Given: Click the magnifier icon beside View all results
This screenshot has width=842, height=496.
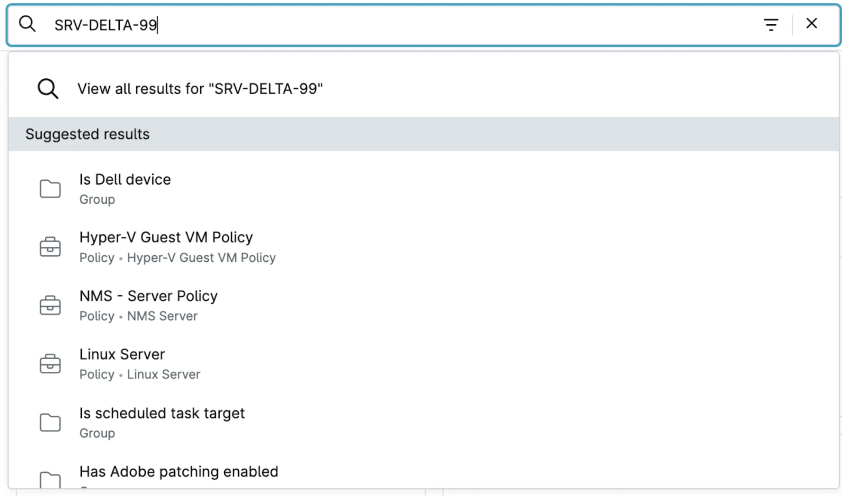Looking at the screenshot, I should pyautogui.click(x=48, y=89).
